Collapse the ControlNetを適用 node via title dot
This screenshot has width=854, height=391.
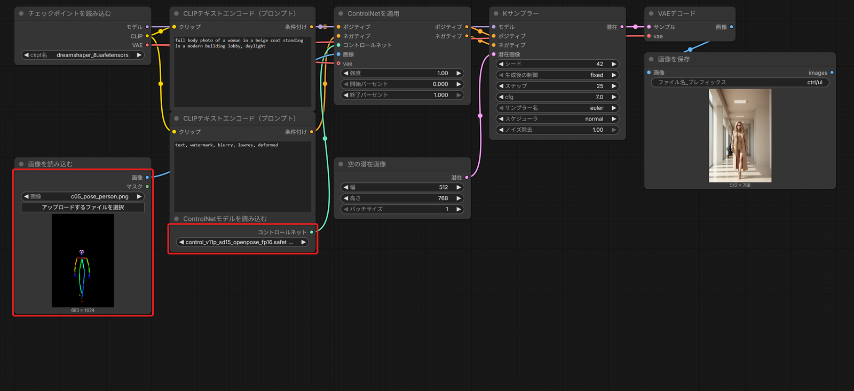[341, 13]
